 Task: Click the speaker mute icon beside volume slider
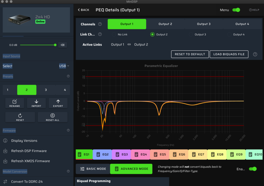click(x=63, y=45)
